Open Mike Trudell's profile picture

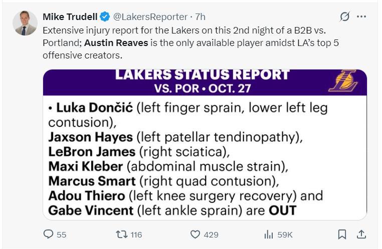pos(25,23)
